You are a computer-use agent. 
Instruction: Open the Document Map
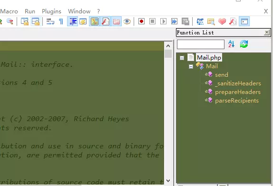tap(95, 21)
